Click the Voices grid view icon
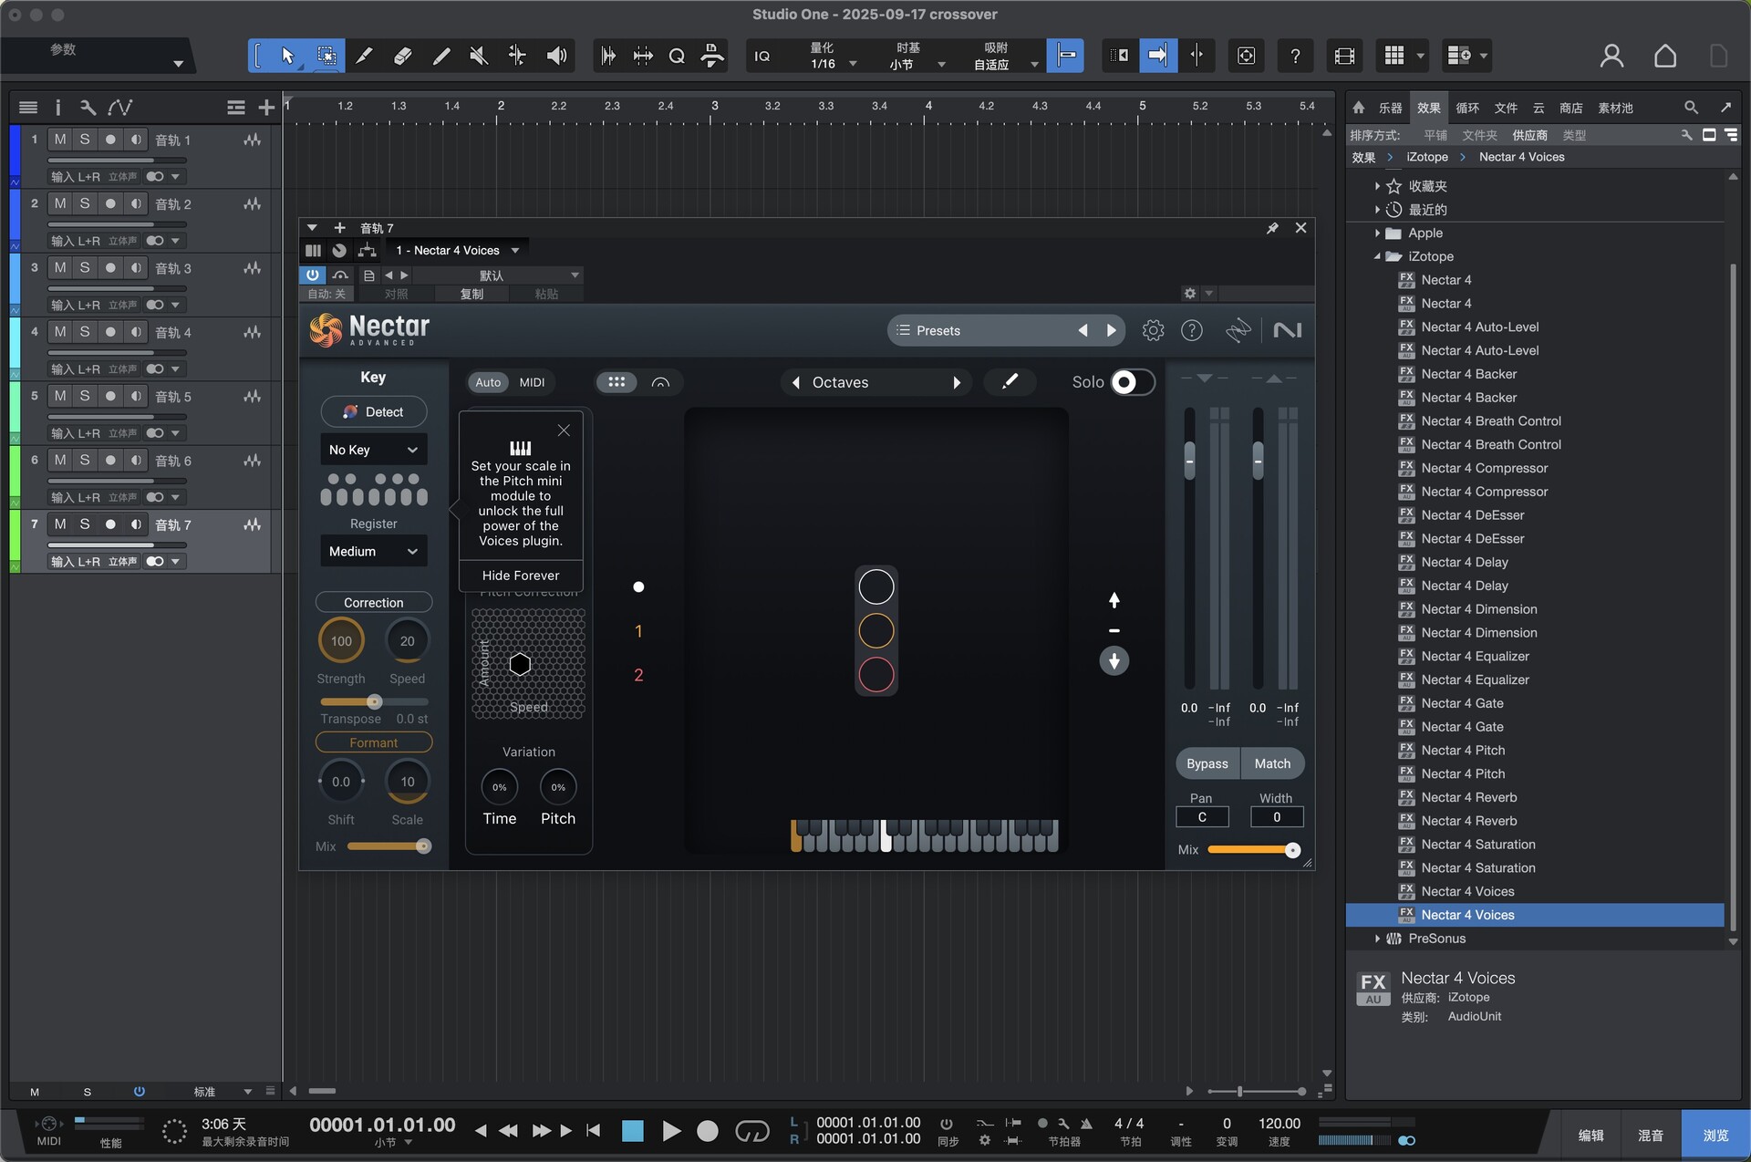 pyautogui.click(x=616, y=382)
